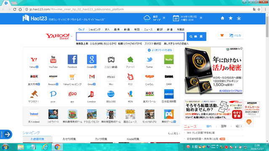
Task: Open the FC2 icon
Action: tap(130, 77)
